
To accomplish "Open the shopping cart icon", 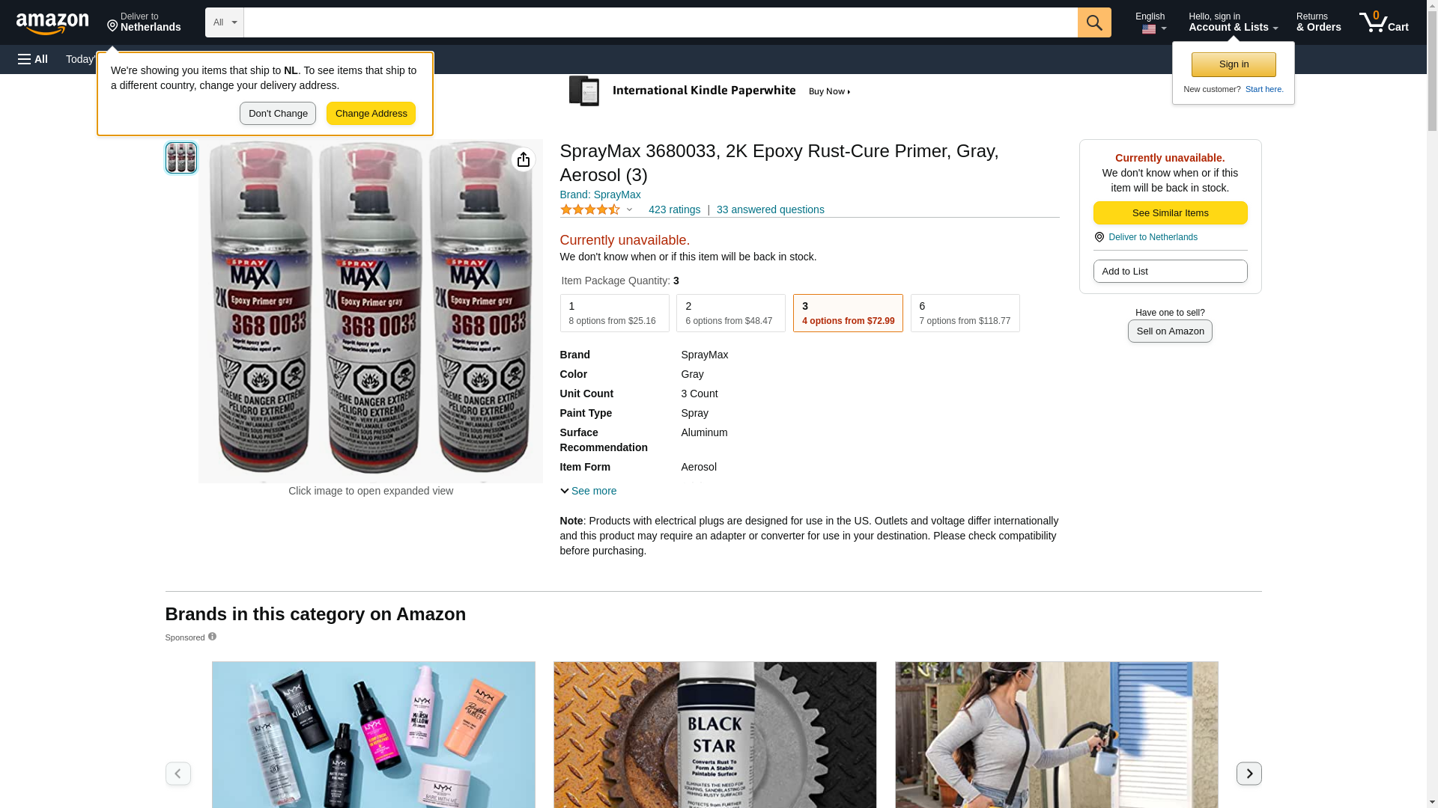I will pos(1384,22).
